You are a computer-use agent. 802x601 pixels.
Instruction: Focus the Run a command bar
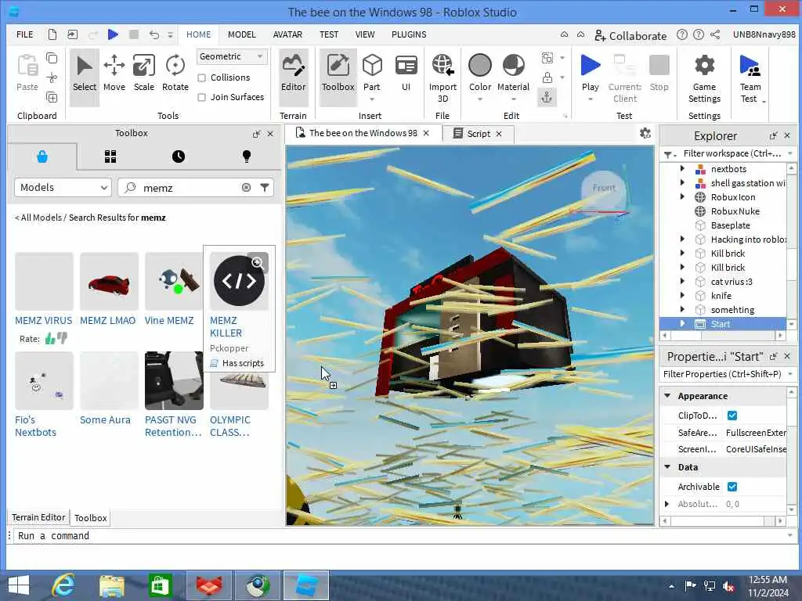coord(402,535)
